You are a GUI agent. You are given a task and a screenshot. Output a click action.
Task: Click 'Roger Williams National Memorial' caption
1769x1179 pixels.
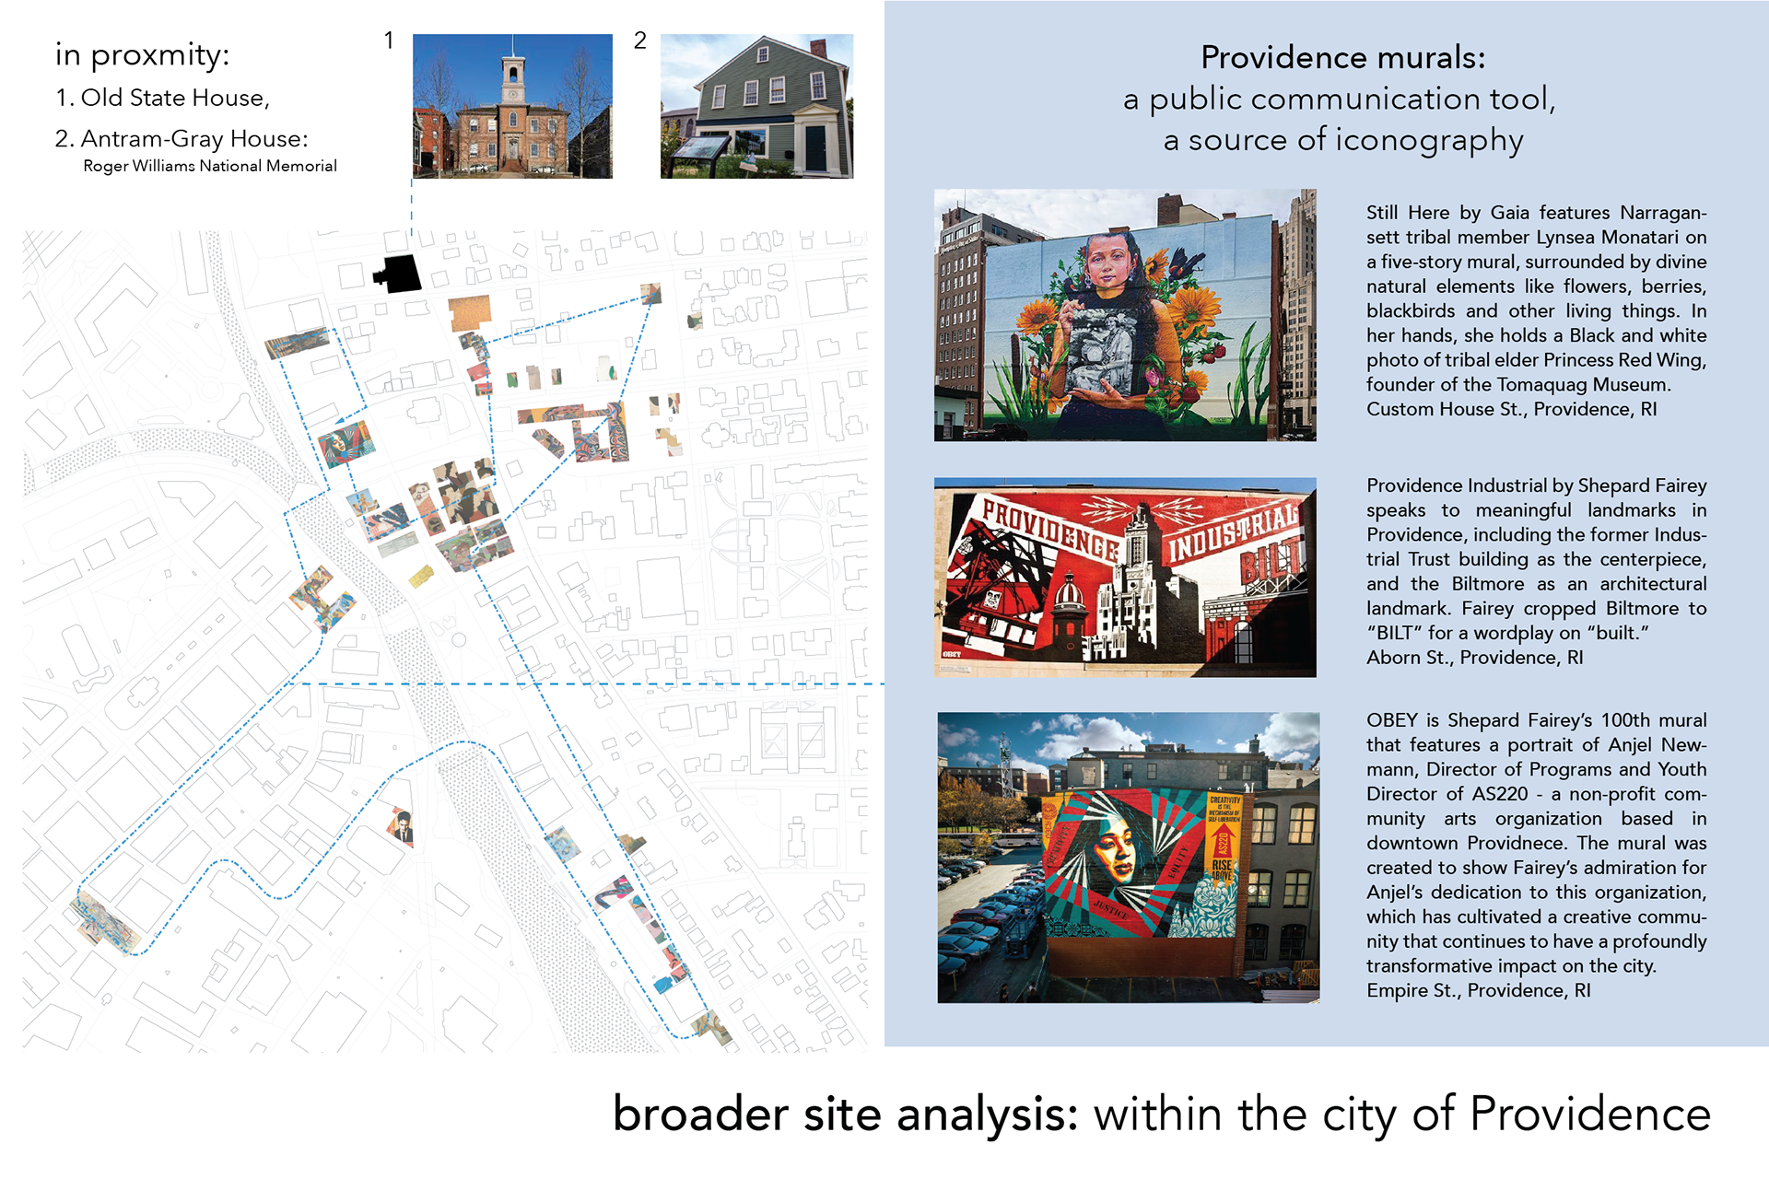pyautogui.click(x=210, y=166)
